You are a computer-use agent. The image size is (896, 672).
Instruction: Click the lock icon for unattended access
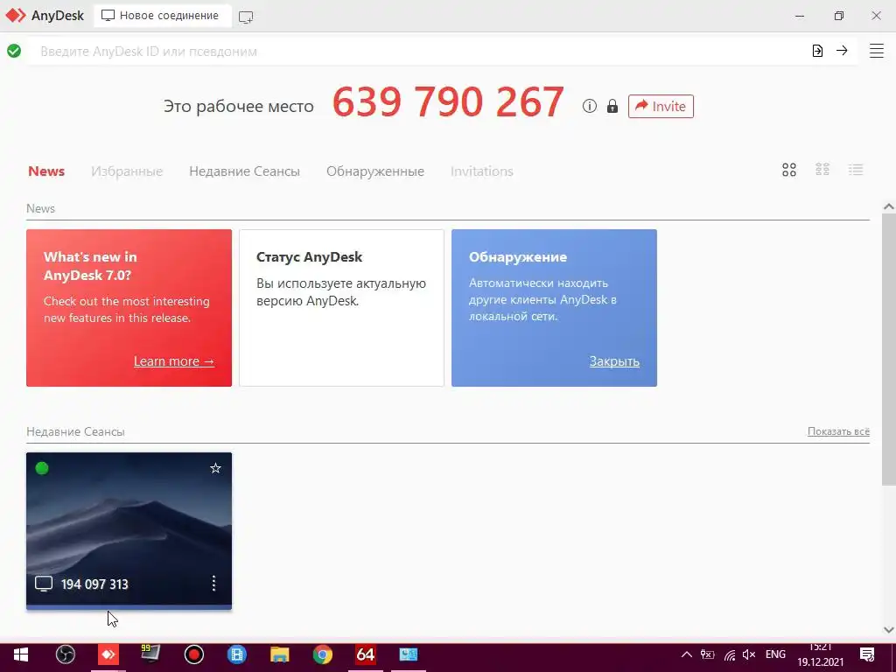pos(612,106)
